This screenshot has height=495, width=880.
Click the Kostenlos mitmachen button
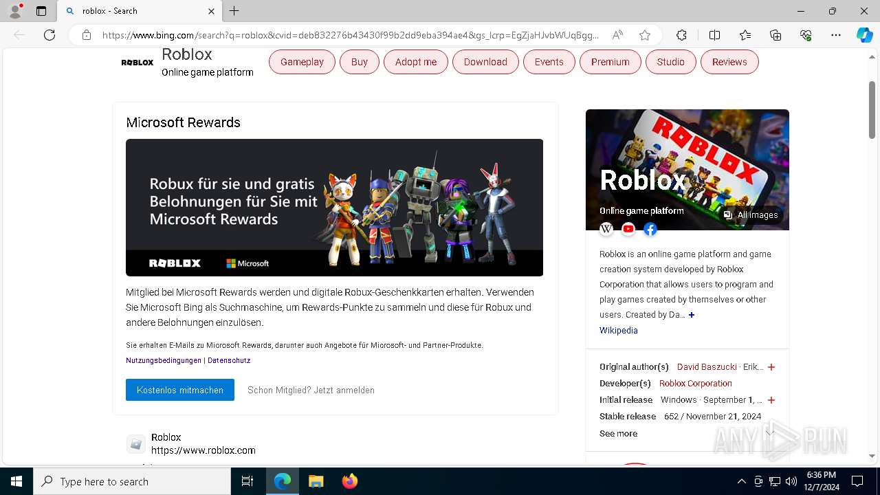[x=180, y=390]
